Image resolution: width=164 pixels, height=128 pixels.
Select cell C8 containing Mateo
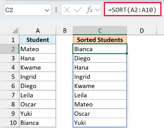pyautogui.click(x=100, y=104)
